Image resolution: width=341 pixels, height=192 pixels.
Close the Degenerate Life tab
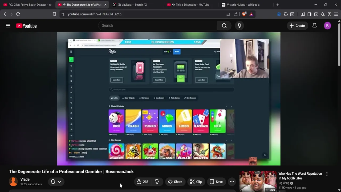105,5
